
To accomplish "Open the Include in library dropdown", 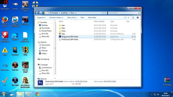I will tap(56, 18).
